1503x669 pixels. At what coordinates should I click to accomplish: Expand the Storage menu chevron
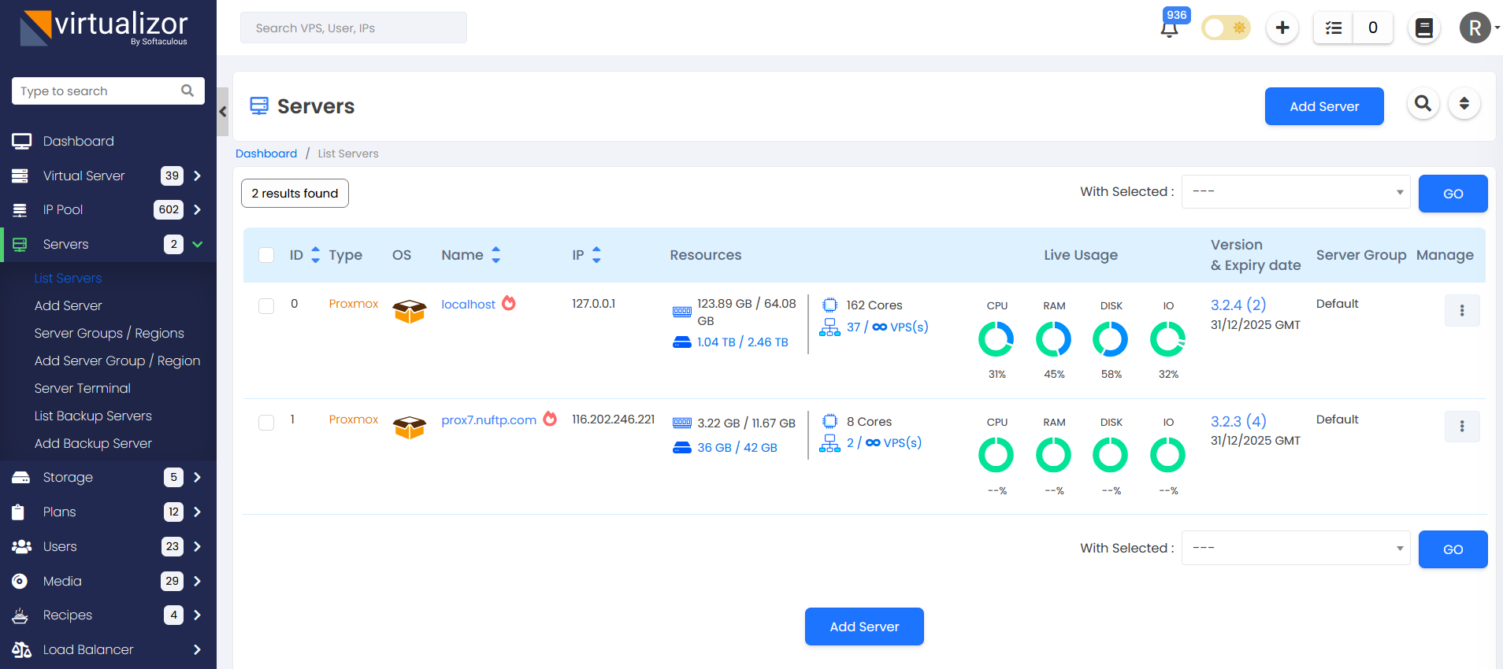point(197,478)
